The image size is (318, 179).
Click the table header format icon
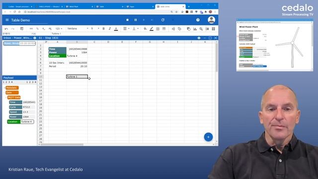(x=164, y=29)
